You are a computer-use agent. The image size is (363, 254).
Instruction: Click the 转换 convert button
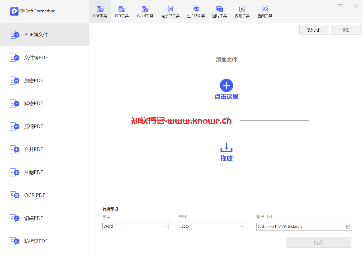click(x=319, y=242)
